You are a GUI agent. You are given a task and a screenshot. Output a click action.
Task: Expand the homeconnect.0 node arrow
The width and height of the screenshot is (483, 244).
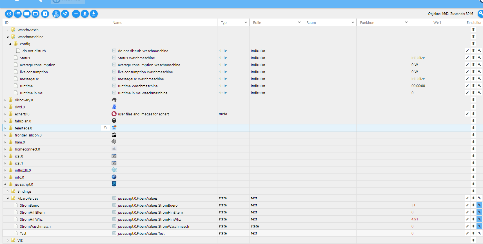pyautogui.click(x=5, y=149)
